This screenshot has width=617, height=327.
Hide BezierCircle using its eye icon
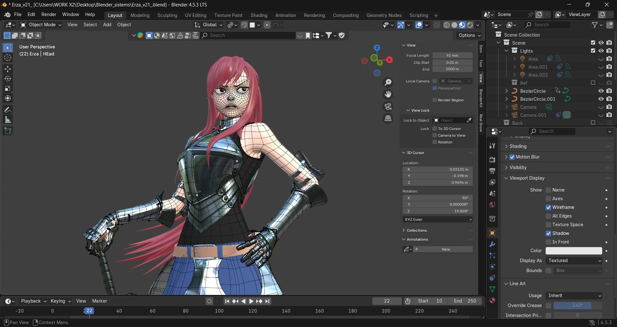click(x=601, y=91)
